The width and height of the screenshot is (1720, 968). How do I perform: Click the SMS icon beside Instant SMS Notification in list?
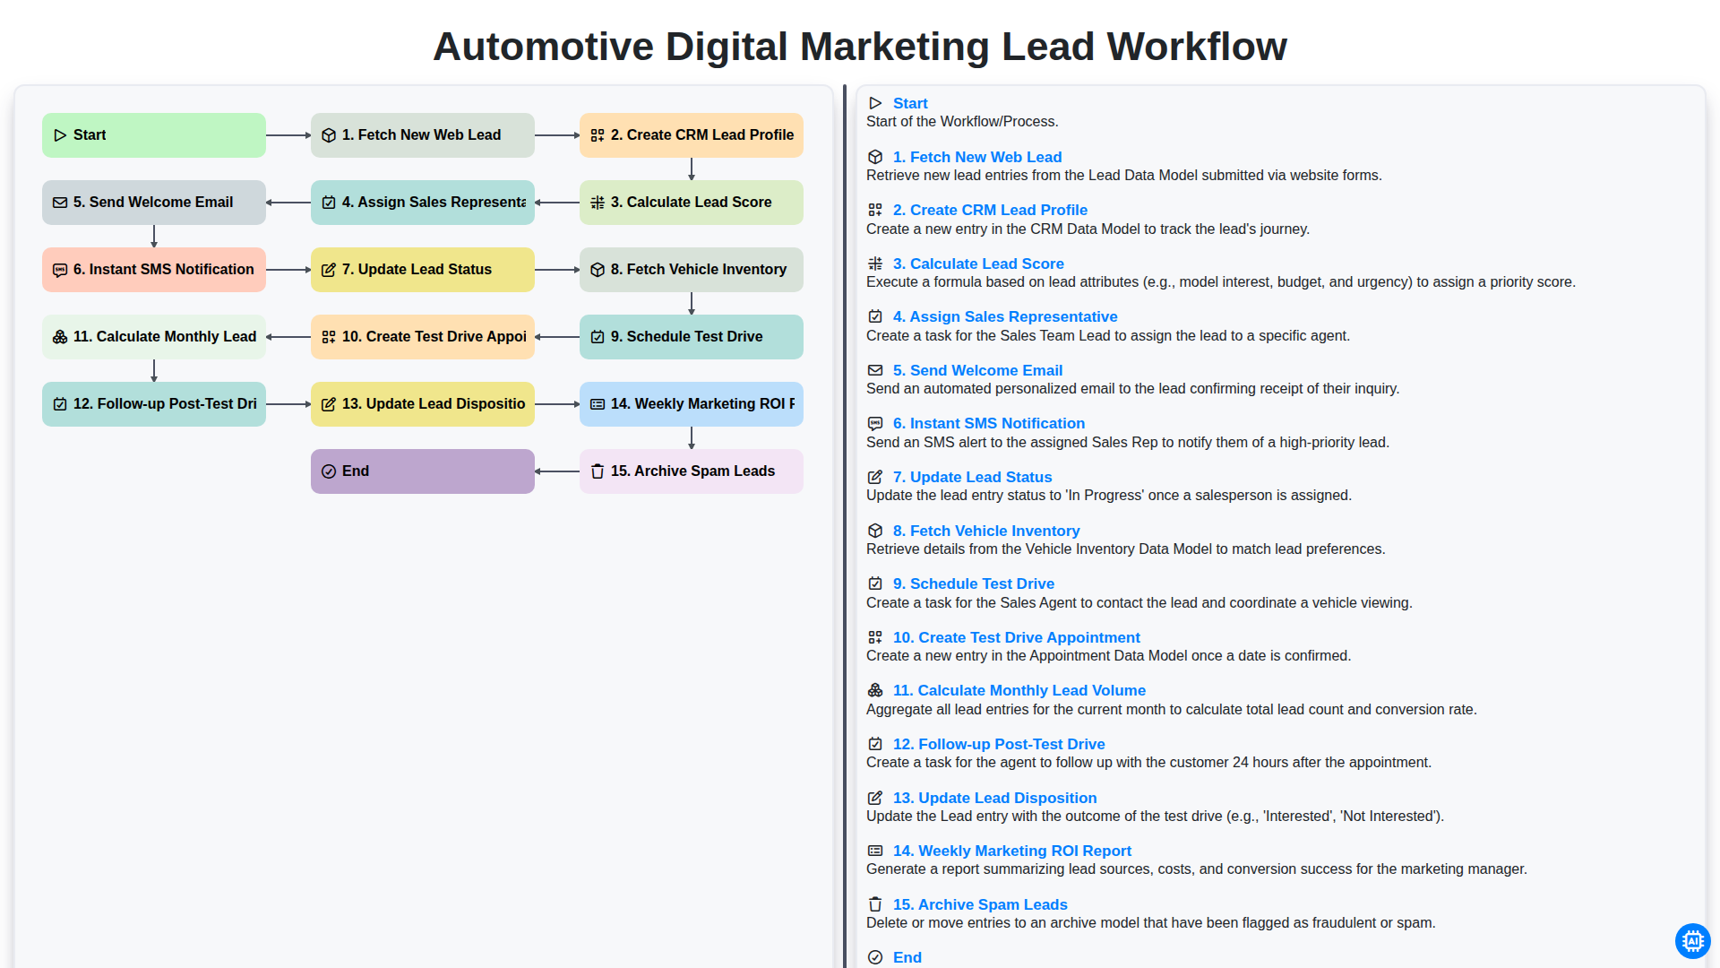[875, 424]
